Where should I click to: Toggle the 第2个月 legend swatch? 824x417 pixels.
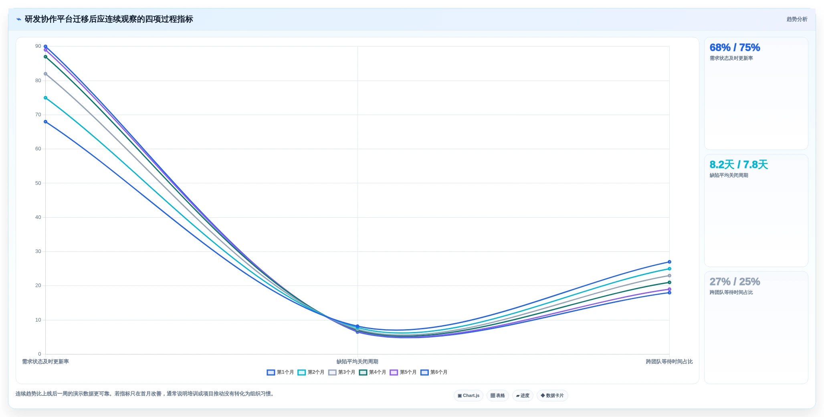(301, 372)
